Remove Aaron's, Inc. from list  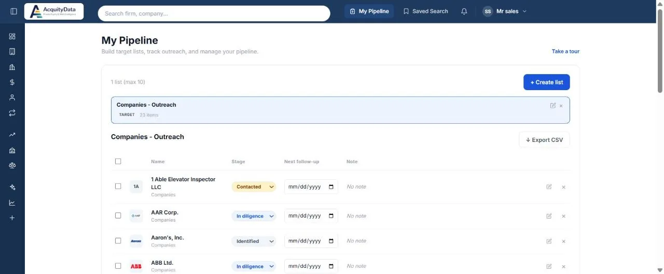click(563, 241)
